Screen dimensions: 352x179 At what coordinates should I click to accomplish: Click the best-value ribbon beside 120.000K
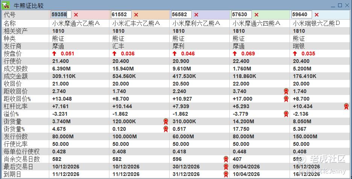point(166,121)
